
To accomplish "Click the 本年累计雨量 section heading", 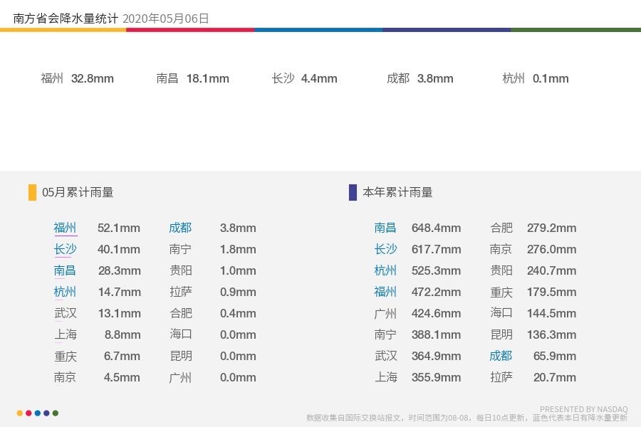I will [397, 192].
